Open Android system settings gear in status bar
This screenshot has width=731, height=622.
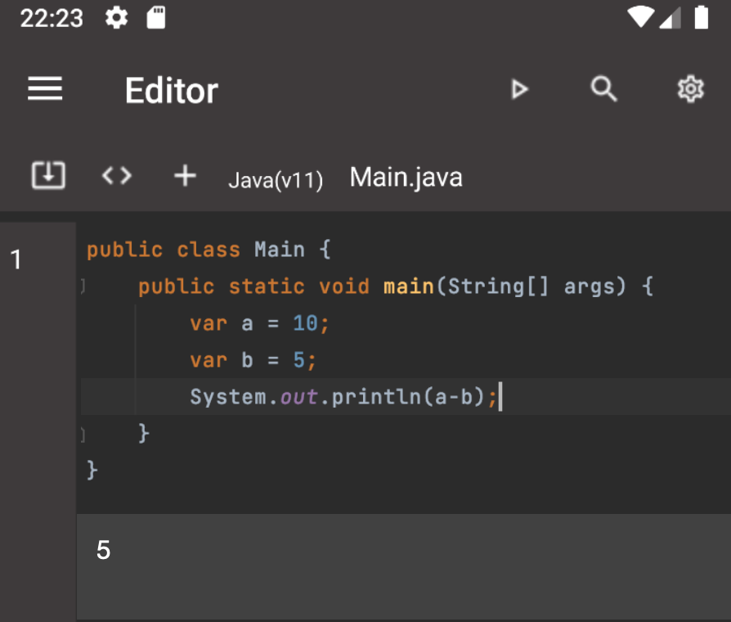[x=117, y=18]
